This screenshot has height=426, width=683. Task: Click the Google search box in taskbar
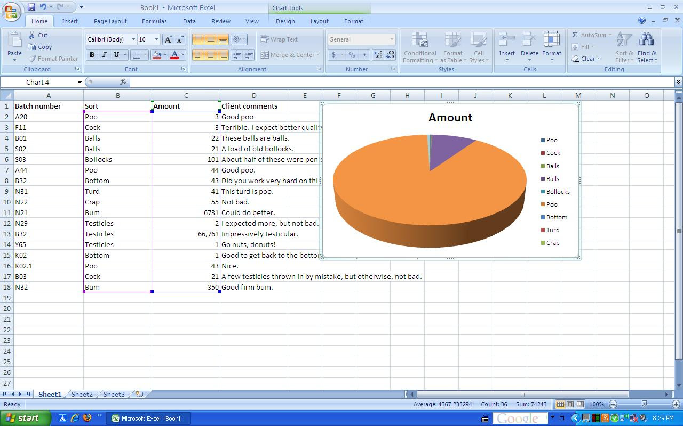coord(520,419)
